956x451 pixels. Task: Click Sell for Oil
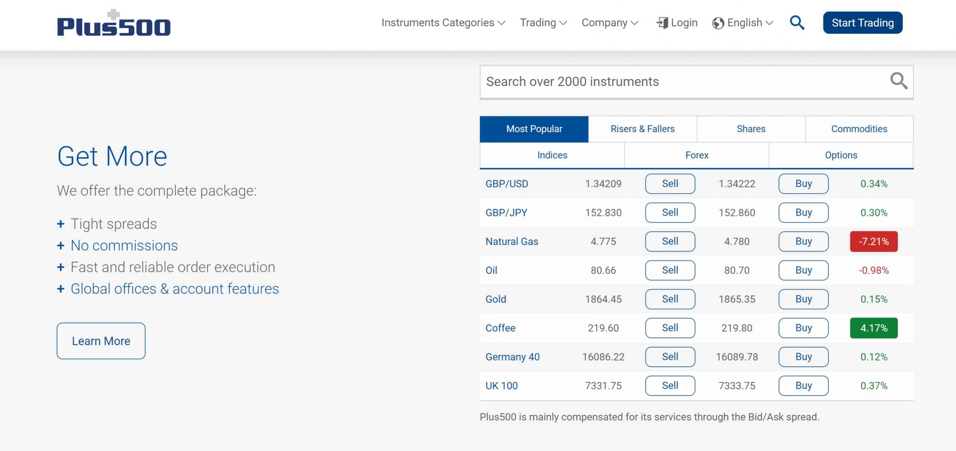point(670,270)
